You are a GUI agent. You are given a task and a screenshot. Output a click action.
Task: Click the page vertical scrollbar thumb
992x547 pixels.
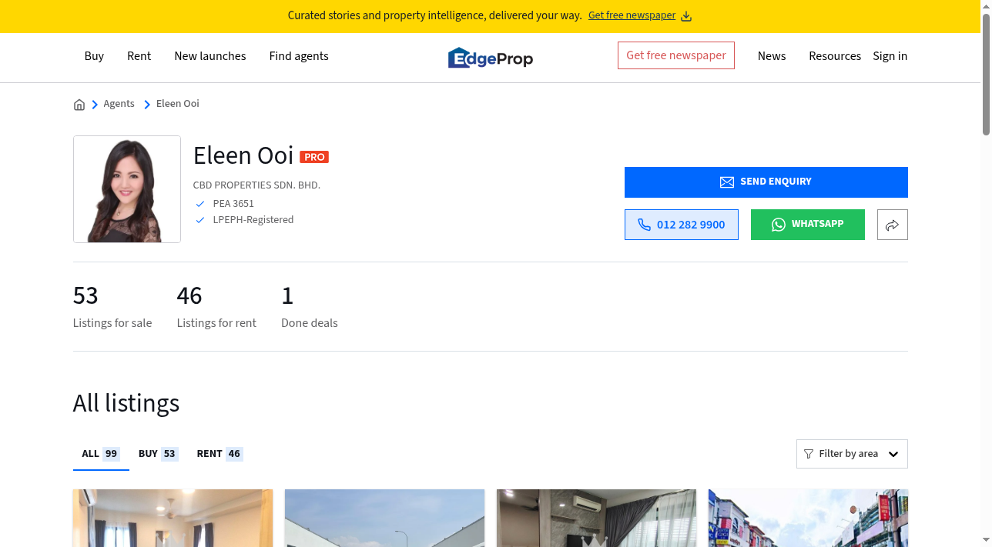pos(986,75)
